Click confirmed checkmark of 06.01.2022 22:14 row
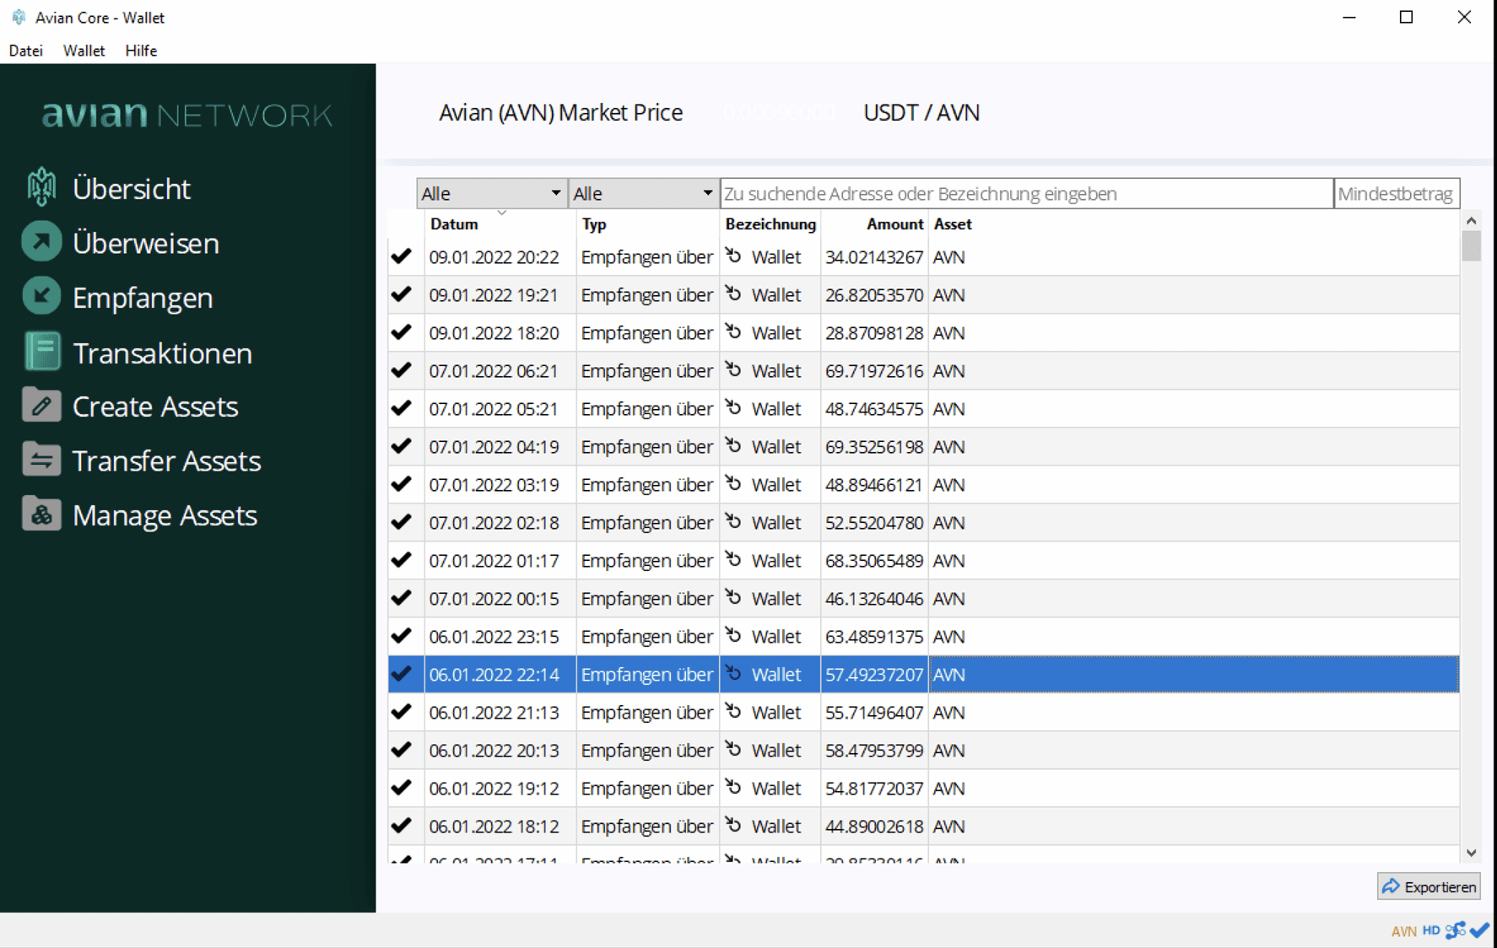 tap(402, 674)
